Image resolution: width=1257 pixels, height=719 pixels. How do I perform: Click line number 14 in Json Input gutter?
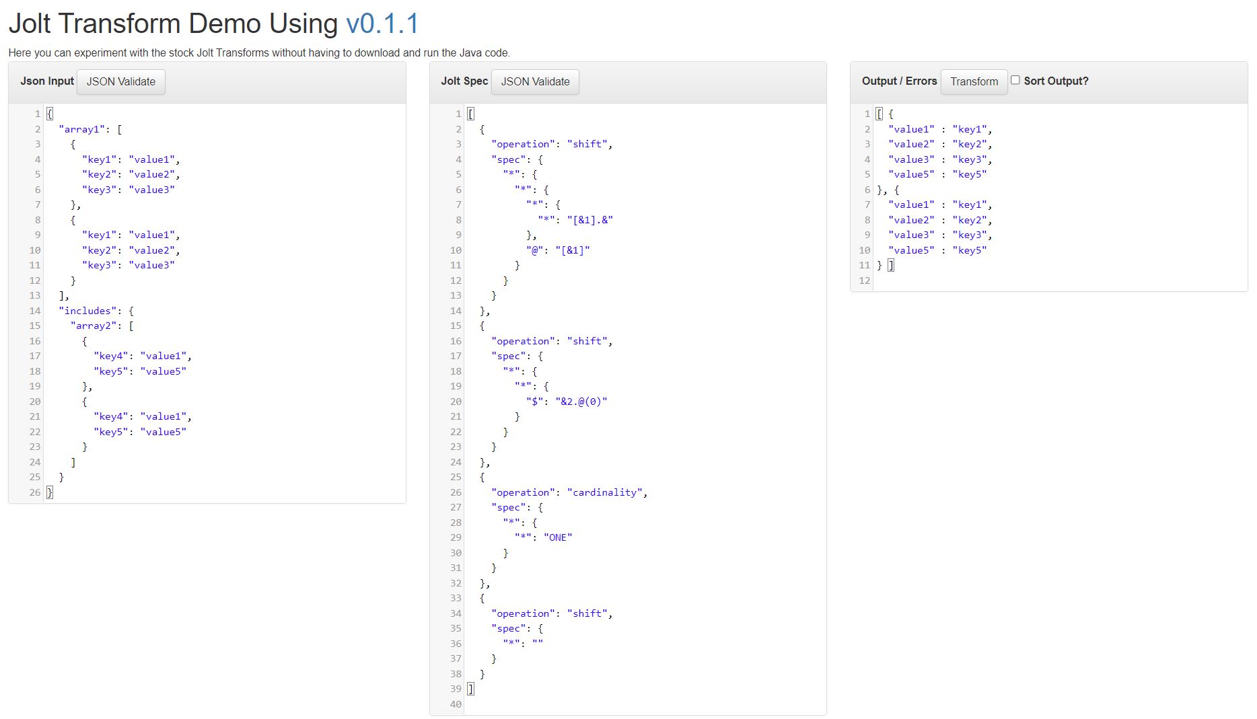[x=34, y=311]
